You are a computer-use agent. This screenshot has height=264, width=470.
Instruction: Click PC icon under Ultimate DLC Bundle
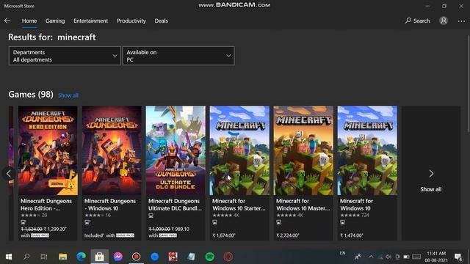pyautogui.click(x=151, y=216)
